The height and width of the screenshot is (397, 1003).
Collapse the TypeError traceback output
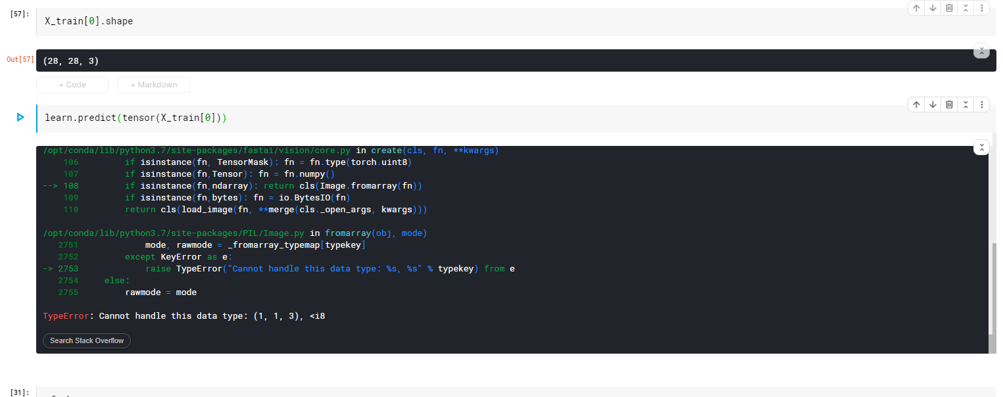981,148
